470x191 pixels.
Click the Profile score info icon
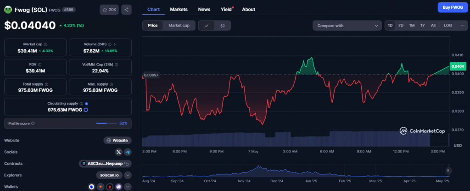[33, 123]
